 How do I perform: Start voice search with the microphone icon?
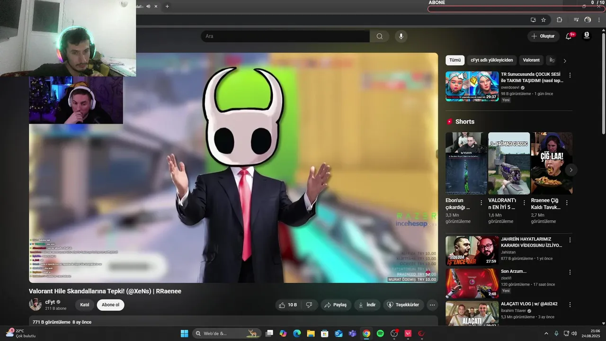[401, 36]
